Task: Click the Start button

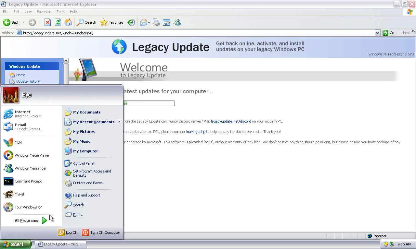Action: click(x=16, y=244)
